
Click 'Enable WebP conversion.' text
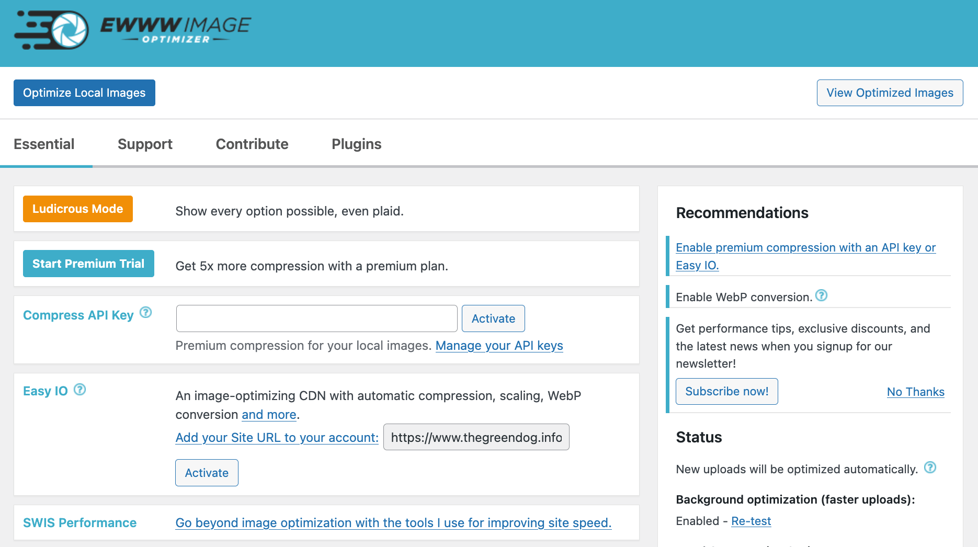tap(744, 297)
